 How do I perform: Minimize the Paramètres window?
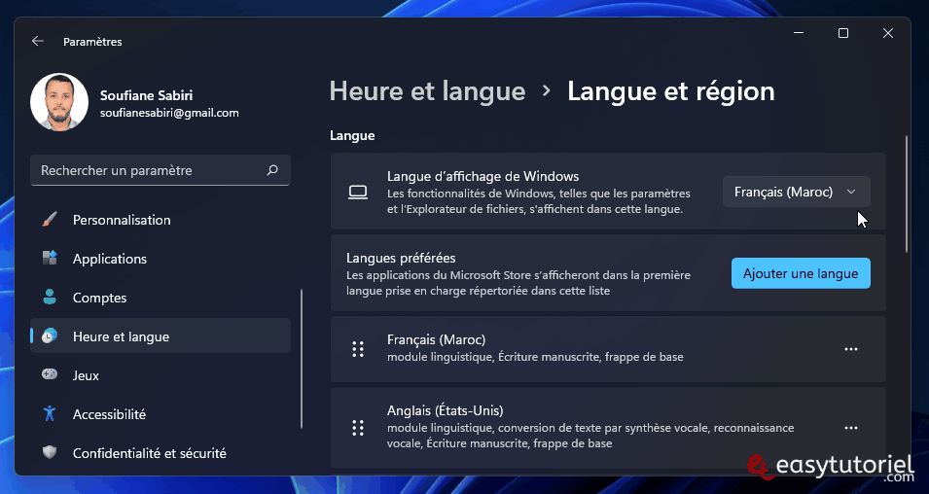click(799, 33)
